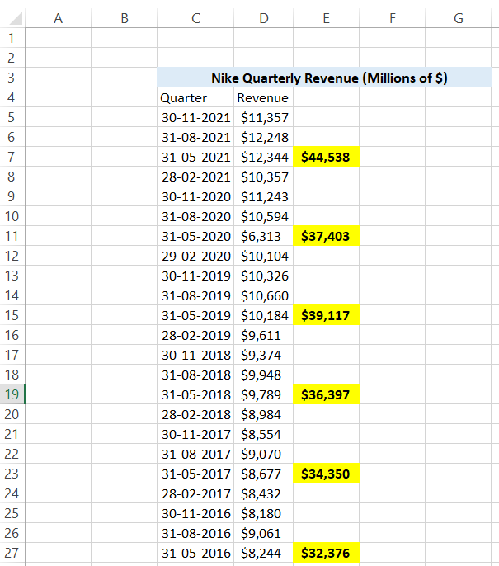
Task: Click column E header
Action: (x=326, y=18)
